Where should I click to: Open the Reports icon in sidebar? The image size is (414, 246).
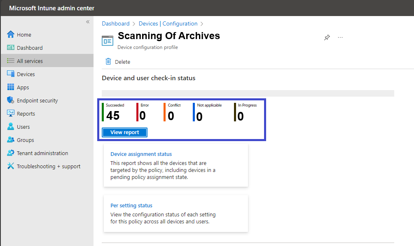[11, 114]
